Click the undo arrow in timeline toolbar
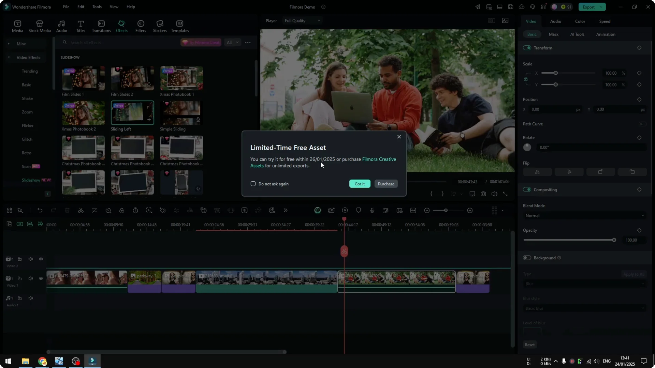 40,211
